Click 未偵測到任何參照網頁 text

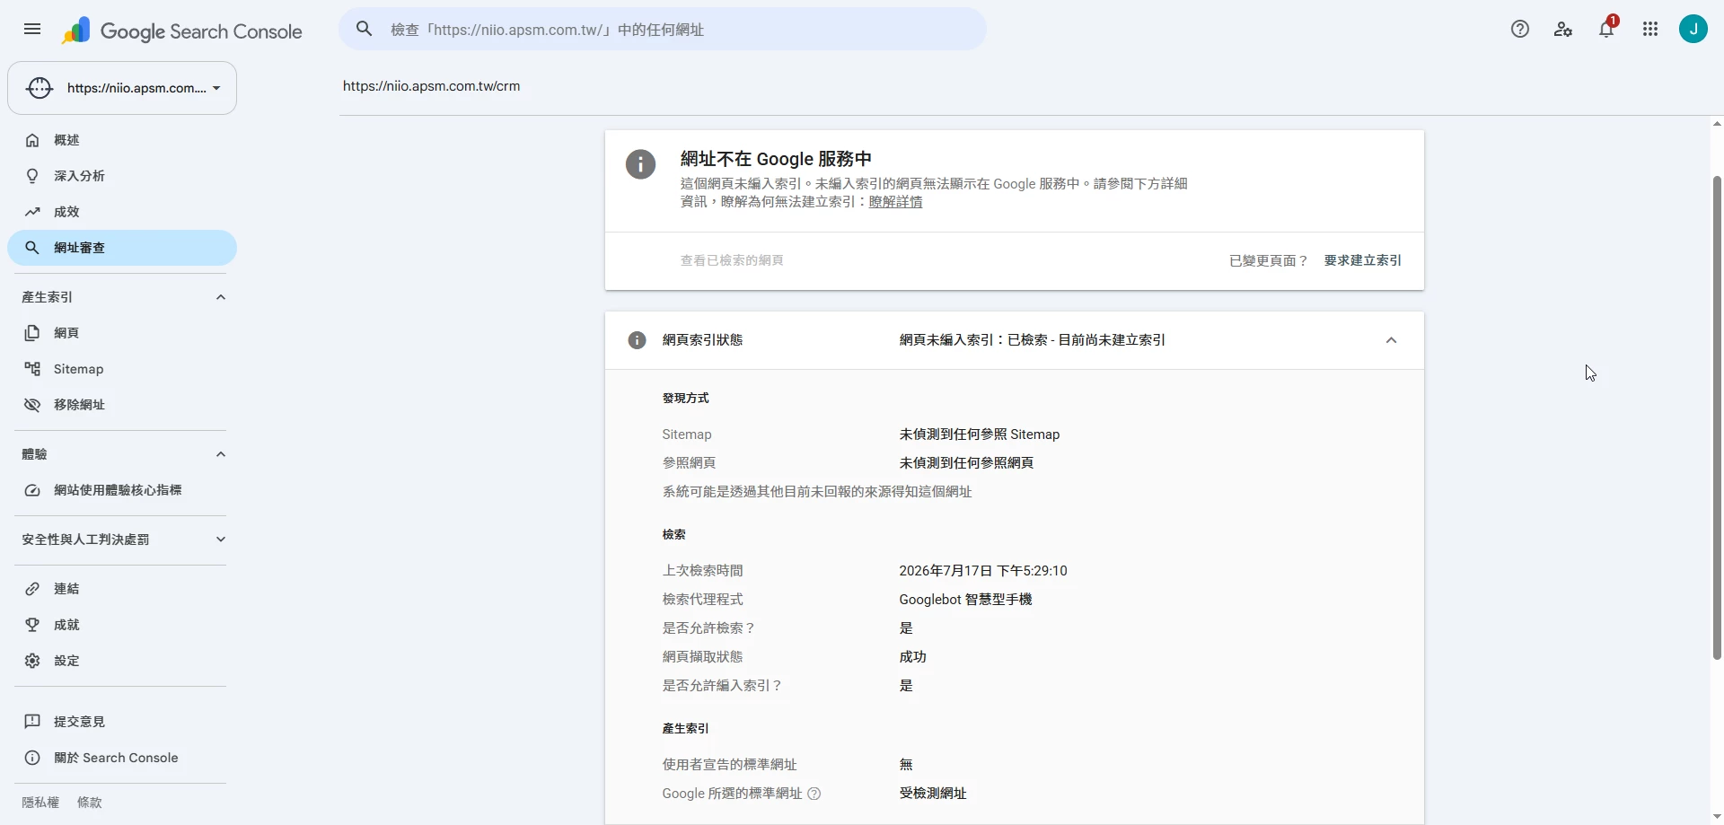(966, 463)
